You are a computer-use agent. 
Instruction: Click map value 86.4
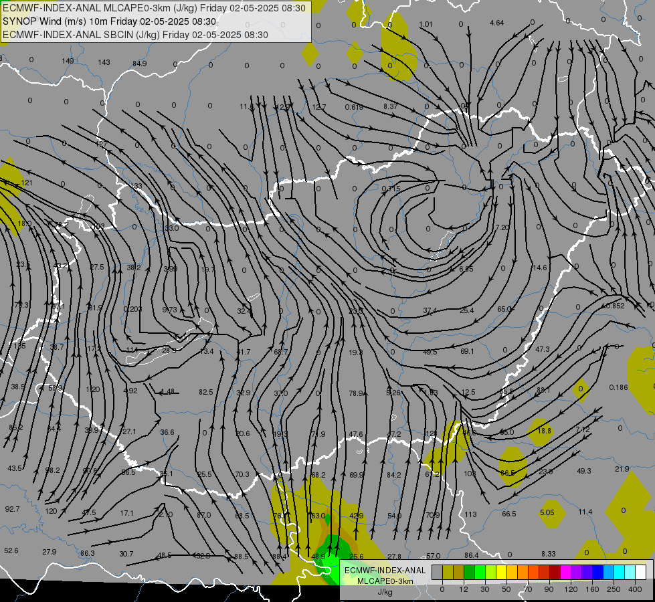[x=471, y=555]
